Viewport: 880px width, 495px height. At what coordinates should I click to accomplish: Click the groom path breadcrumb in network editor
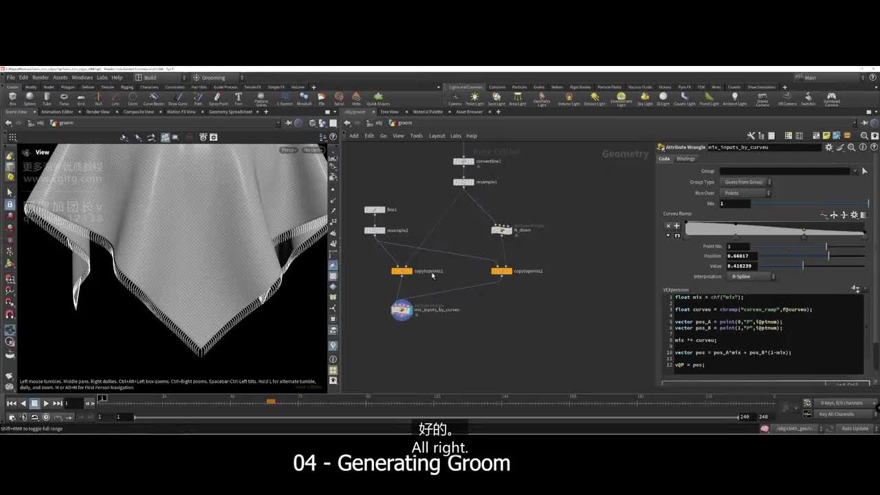[x=405, y=123]
